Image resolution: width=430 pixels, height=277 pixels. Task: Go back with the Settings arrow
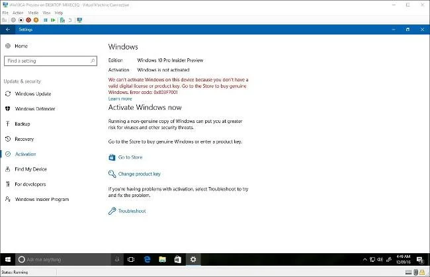coord(8,29)
